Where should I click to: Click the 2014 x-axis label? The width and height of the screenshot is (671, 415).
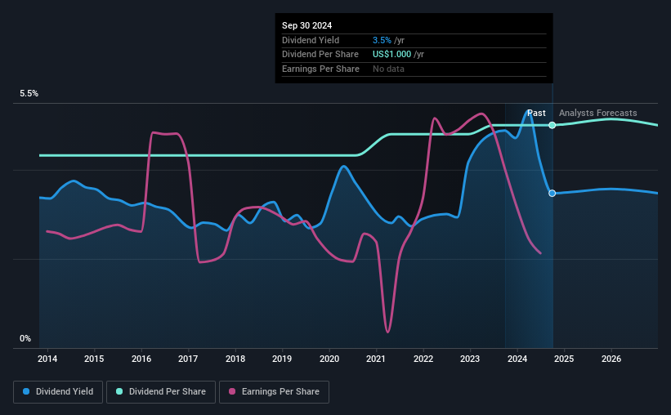click(x=47, y=359)
